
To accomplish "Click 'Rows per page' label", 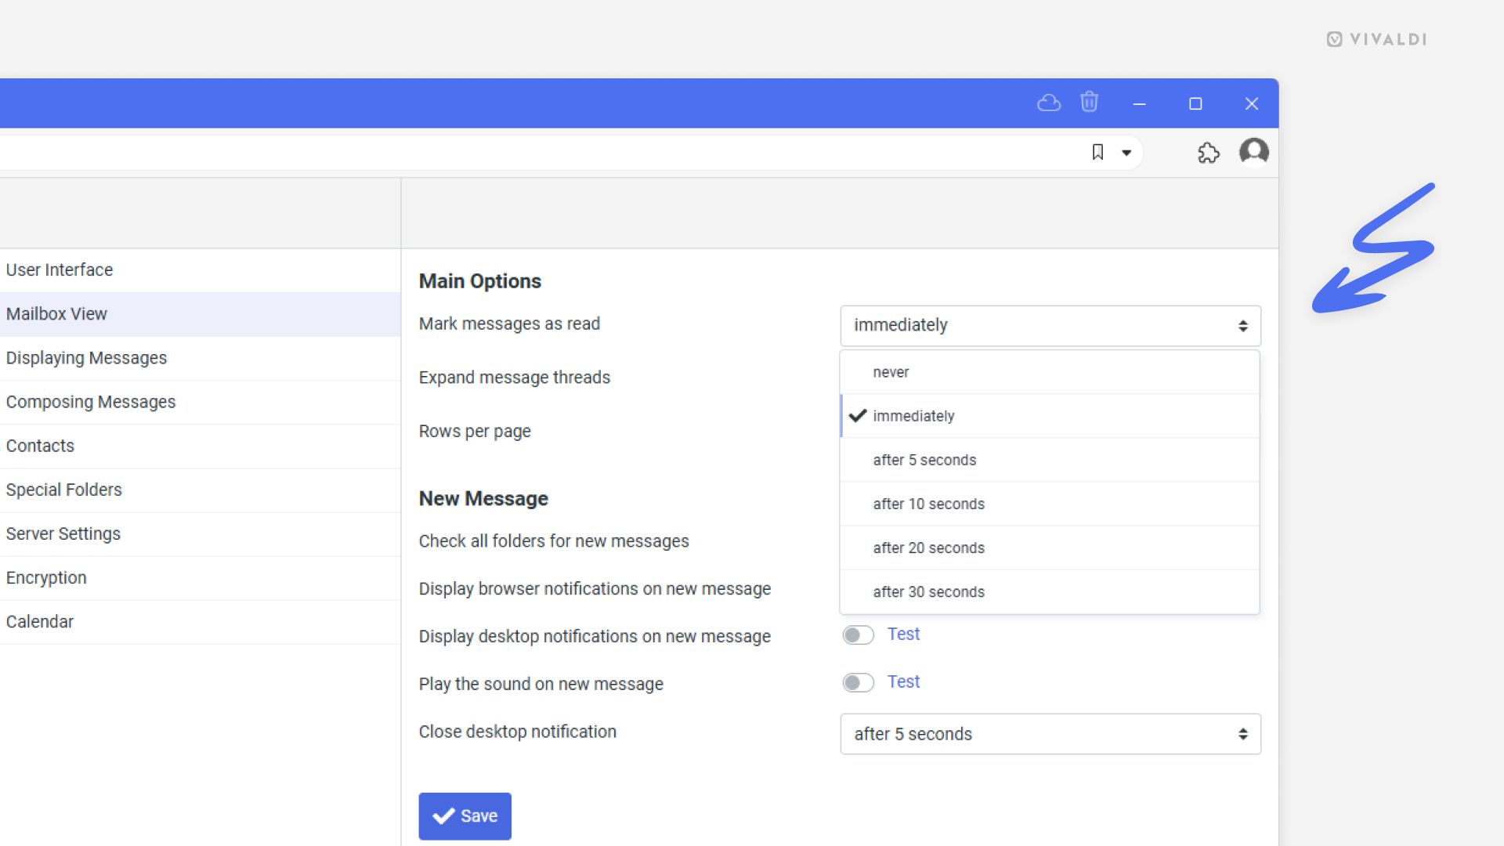I will point(475,432).
